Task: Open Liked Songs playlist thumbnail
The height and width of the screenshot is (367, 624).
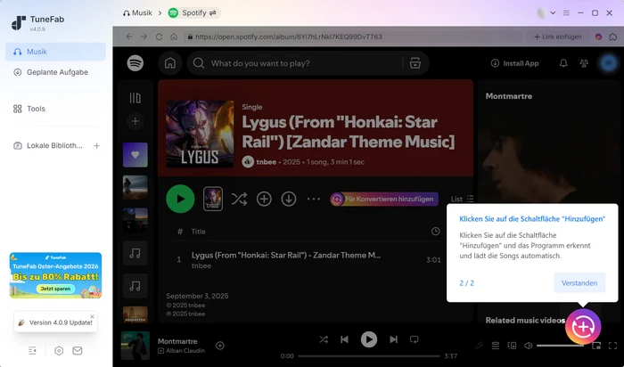Action: point(135,155)
